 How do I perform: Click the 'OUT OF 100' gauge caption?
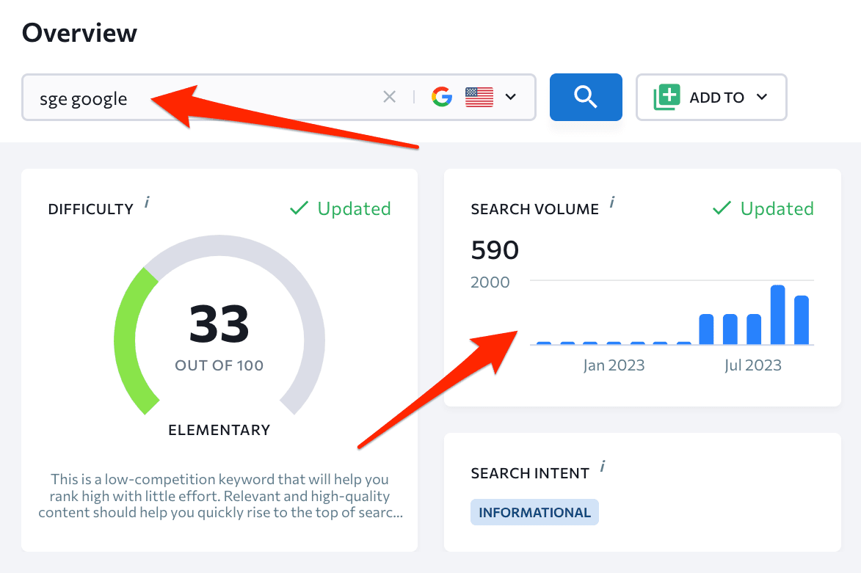[x=219, y=365]
